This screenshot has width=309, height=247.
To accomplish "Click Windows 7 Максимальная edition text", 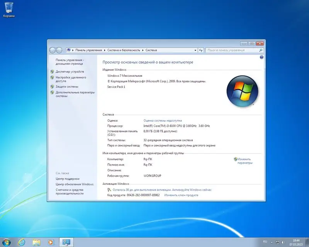I will coord(125,76).
